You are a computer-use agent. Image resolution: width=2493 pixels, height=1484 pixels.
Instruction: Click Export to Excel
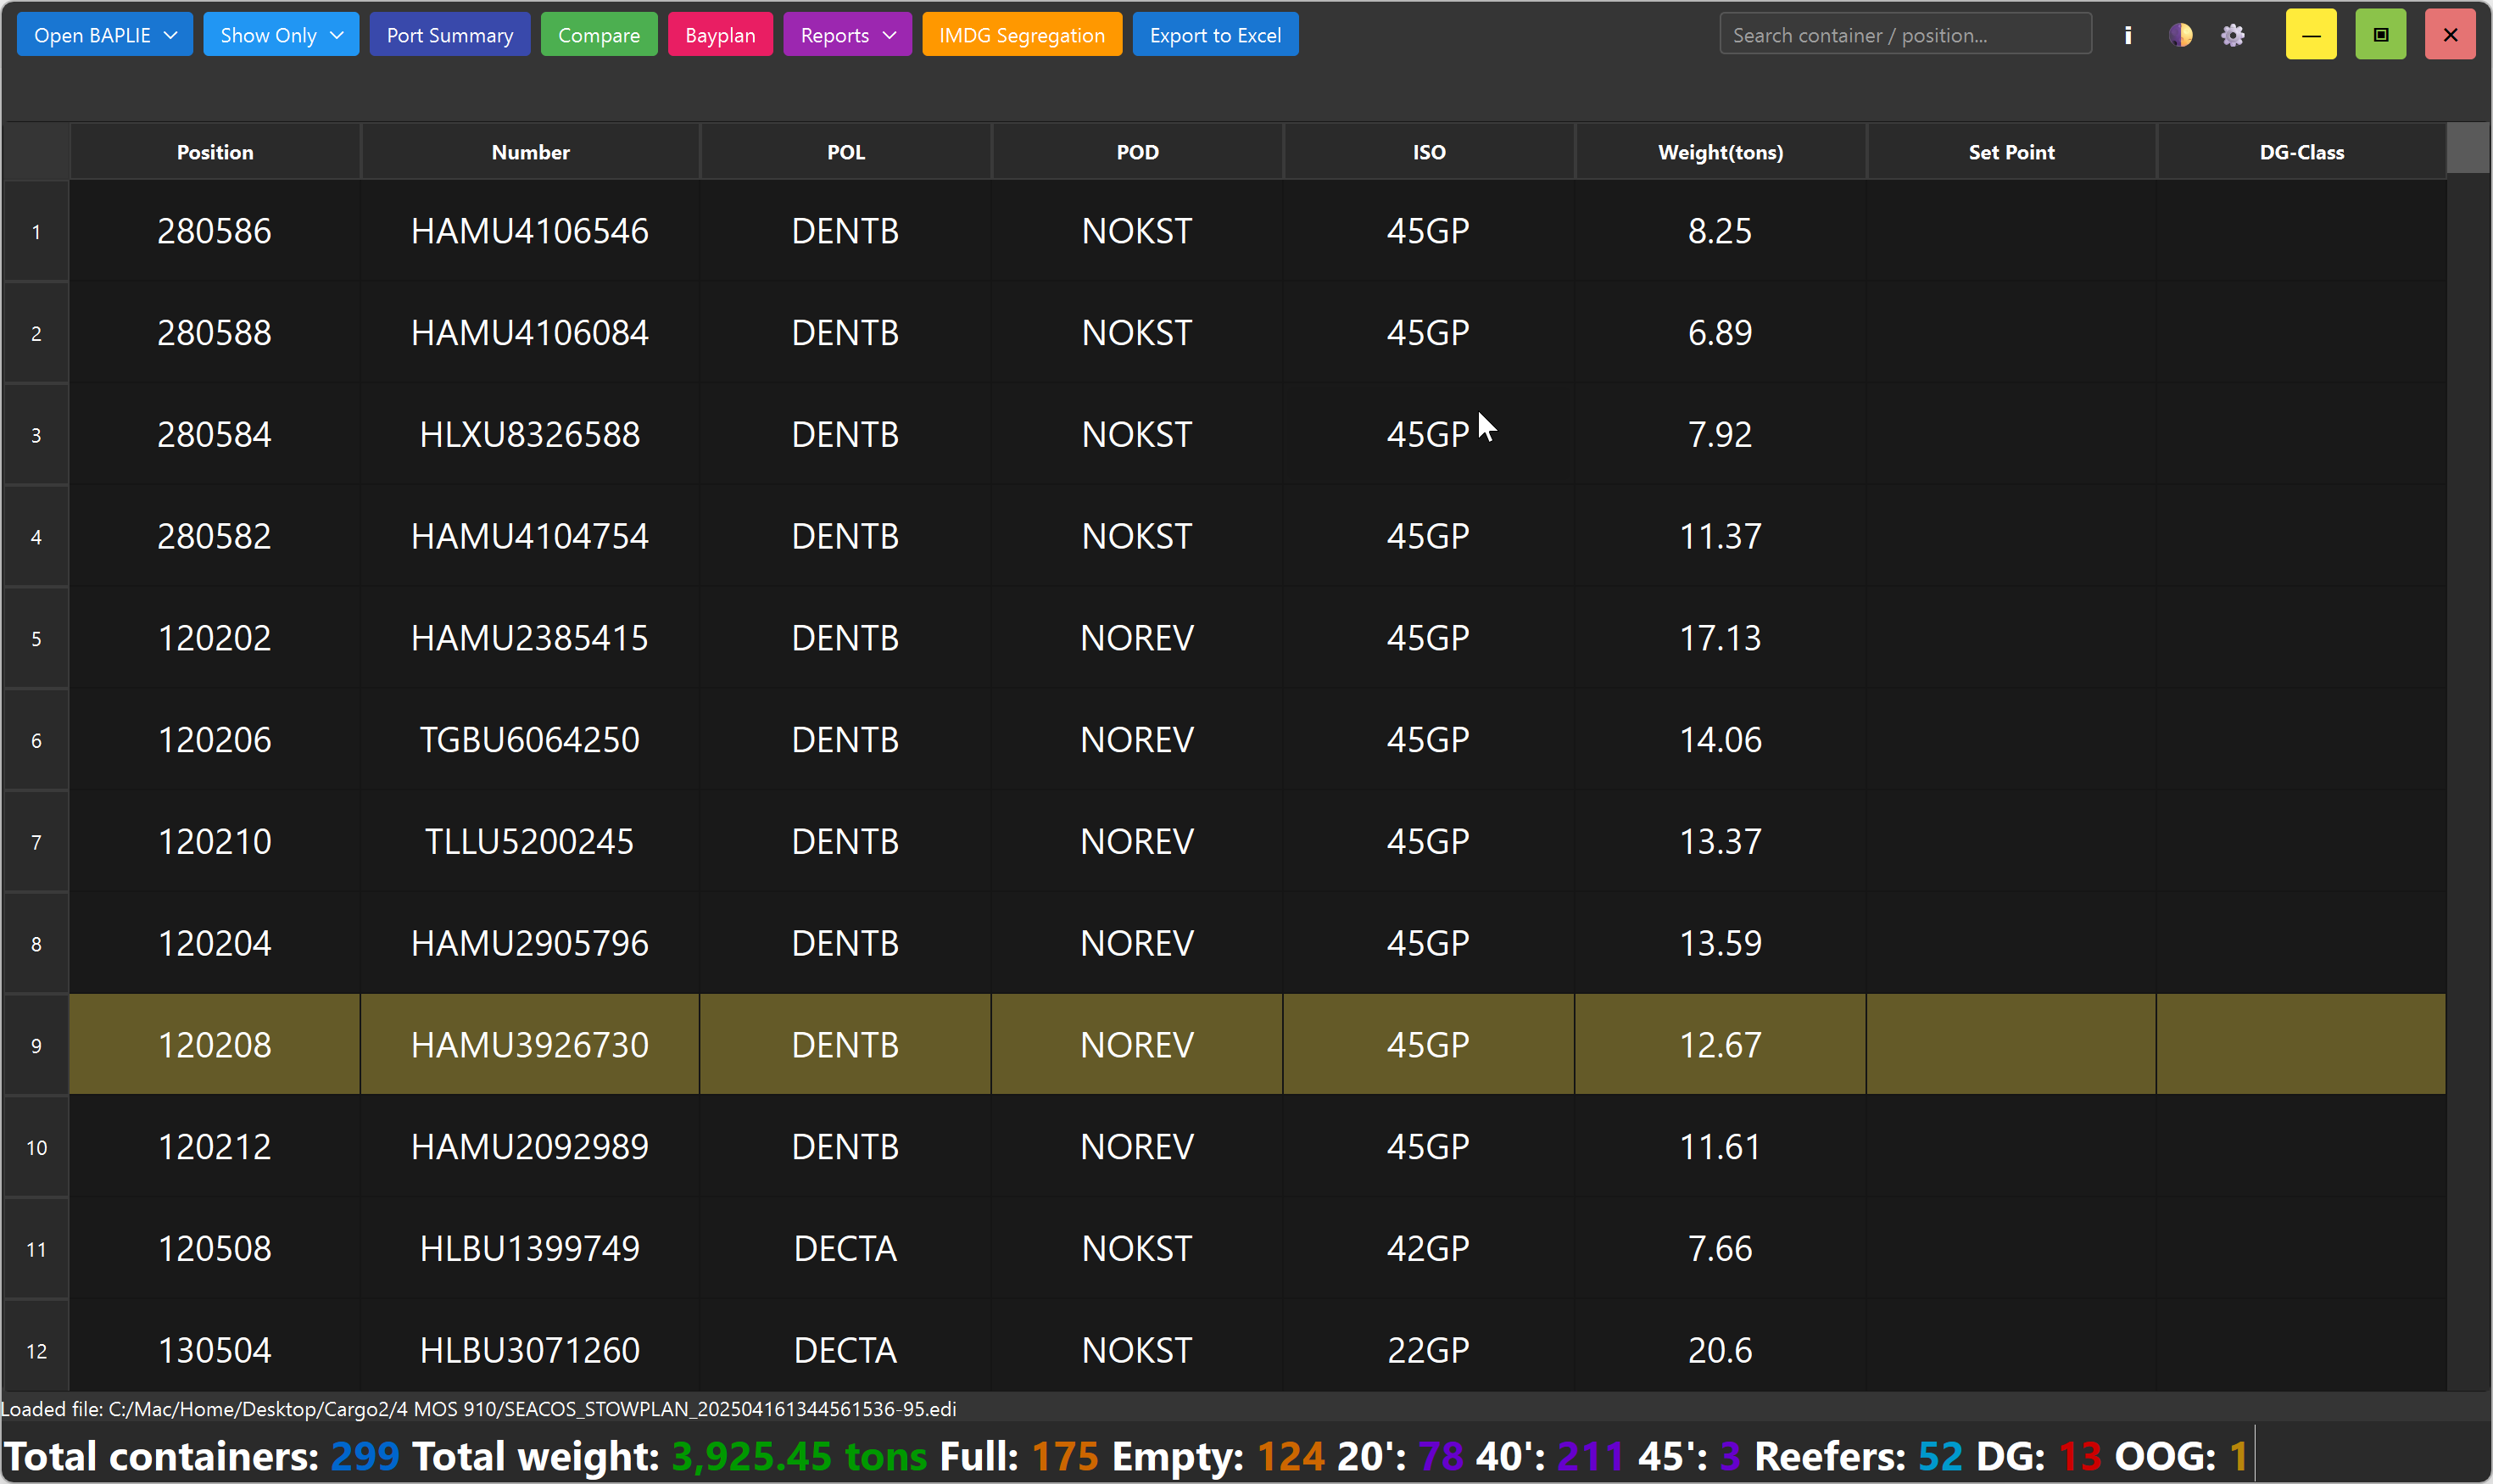click(x=1215, y=35)
